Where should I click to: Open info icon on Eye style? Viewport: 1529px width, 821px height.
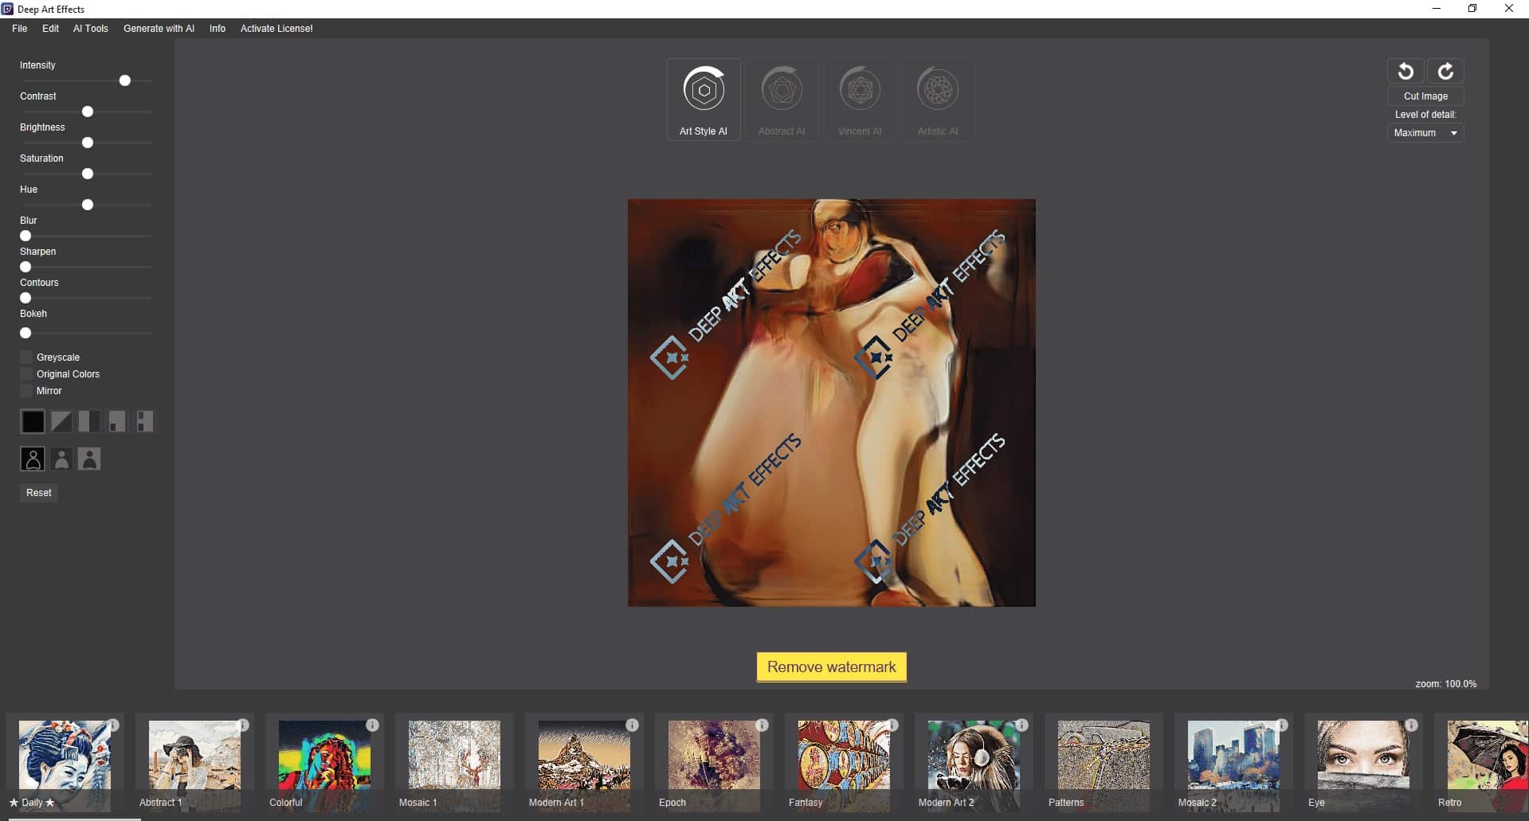pyautogui.click(x=1411, y=725)
